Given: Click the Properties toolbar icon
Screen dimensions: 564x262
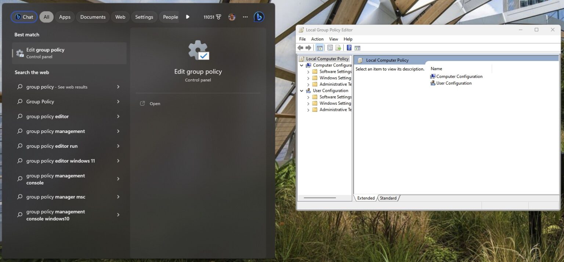Looking at the screenshot, I should 330,47.
